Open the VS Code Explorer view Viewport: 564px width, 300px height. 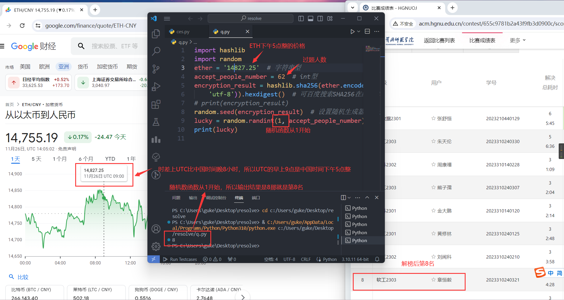pyautogui.click(x=156, y=34)
